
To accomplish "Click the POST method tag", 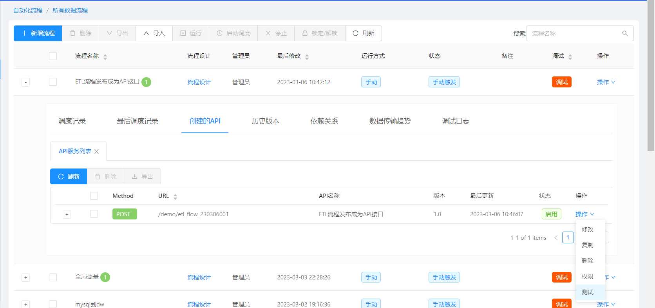I will tap(125, 214).
